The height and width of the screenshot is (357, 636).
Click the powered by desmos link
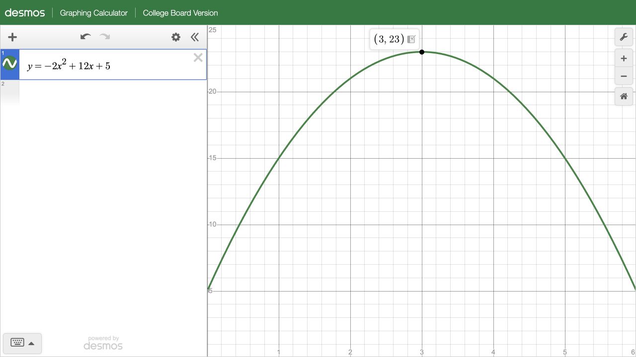click(x=103, y=343)
